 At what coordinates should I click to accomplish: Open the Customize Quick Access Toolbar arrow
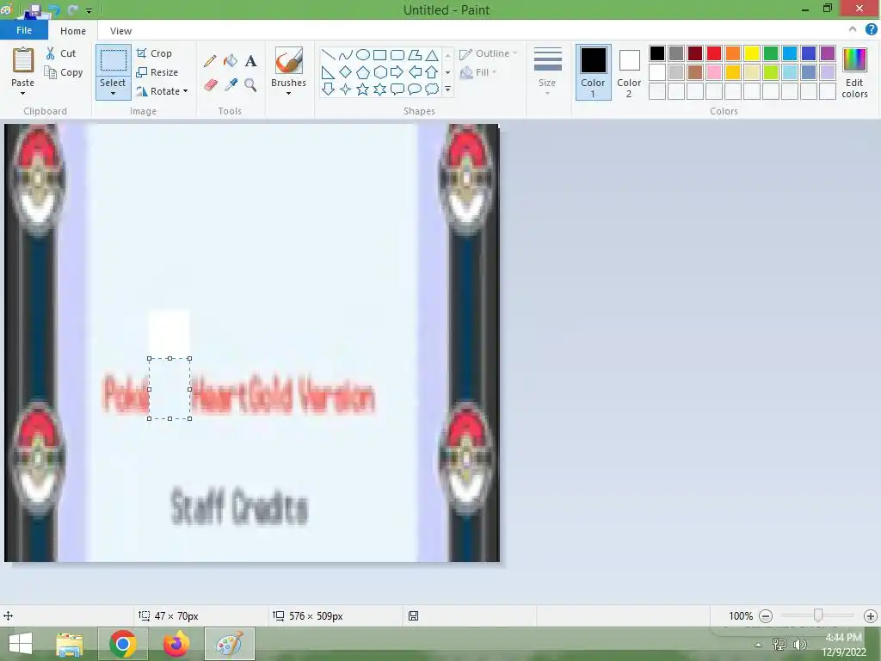(89, 10)
